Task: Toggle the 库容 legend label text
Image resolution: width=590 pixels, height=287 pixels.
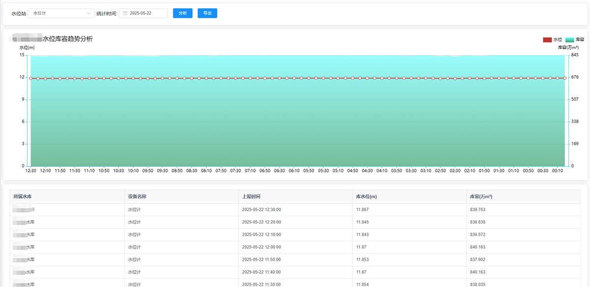Action: (x=580, y=39)
